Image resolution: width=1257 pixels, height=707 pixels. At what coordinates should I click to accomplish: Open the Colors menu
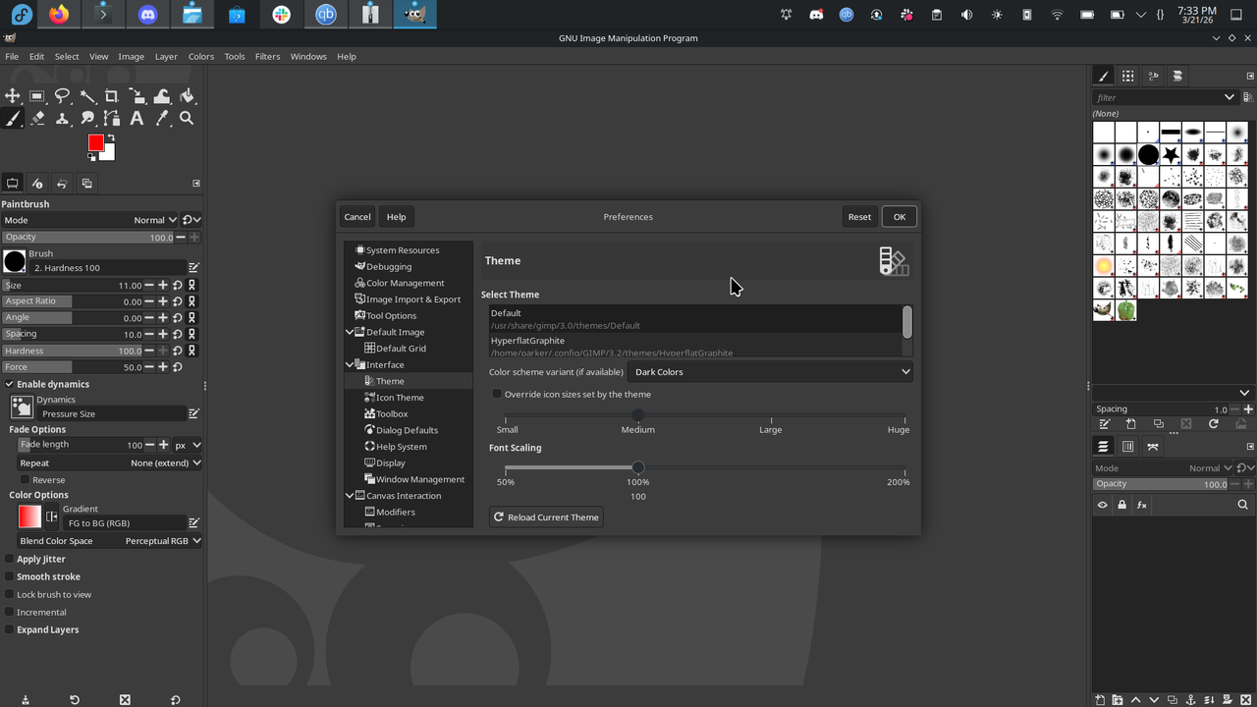point(201,56)
